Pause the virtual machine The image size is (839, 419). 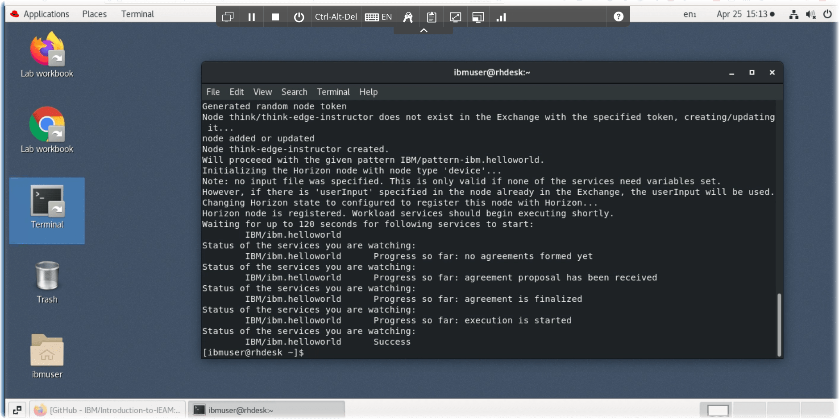(252, 17)
